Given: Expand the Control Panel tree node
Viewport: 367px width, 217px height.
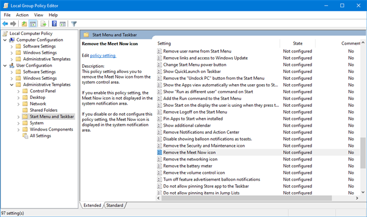Looking at the screenshot, I should click(x=18, y=91).
